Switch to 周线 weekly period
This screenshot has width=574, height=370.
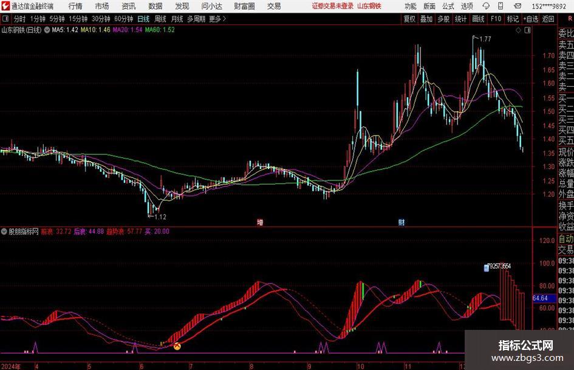160,19
